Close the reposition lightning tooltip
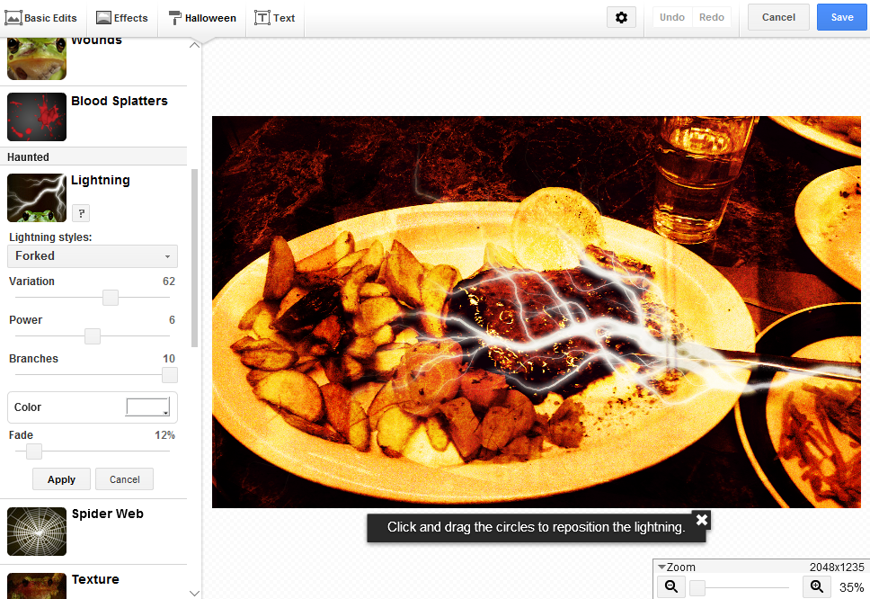The image size is (870, 599). tap(701, 520)
